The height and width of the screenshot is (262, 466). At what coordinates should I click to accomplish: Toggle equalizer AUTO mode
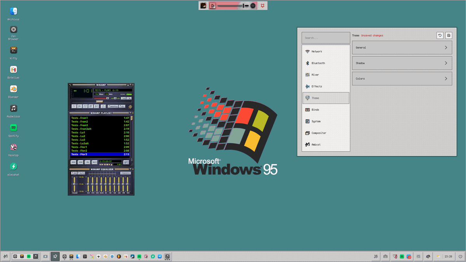pyautogui.click(x=81, y=173)
